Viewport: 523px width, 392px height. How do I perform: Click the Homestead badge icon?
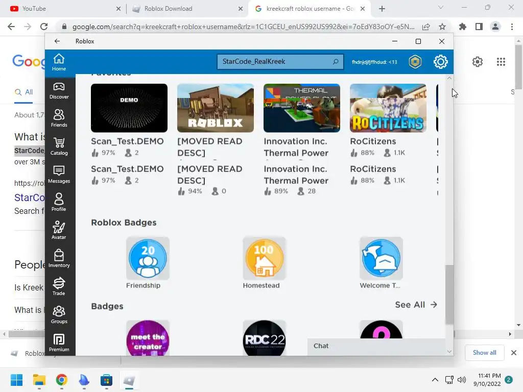[265, 258]
